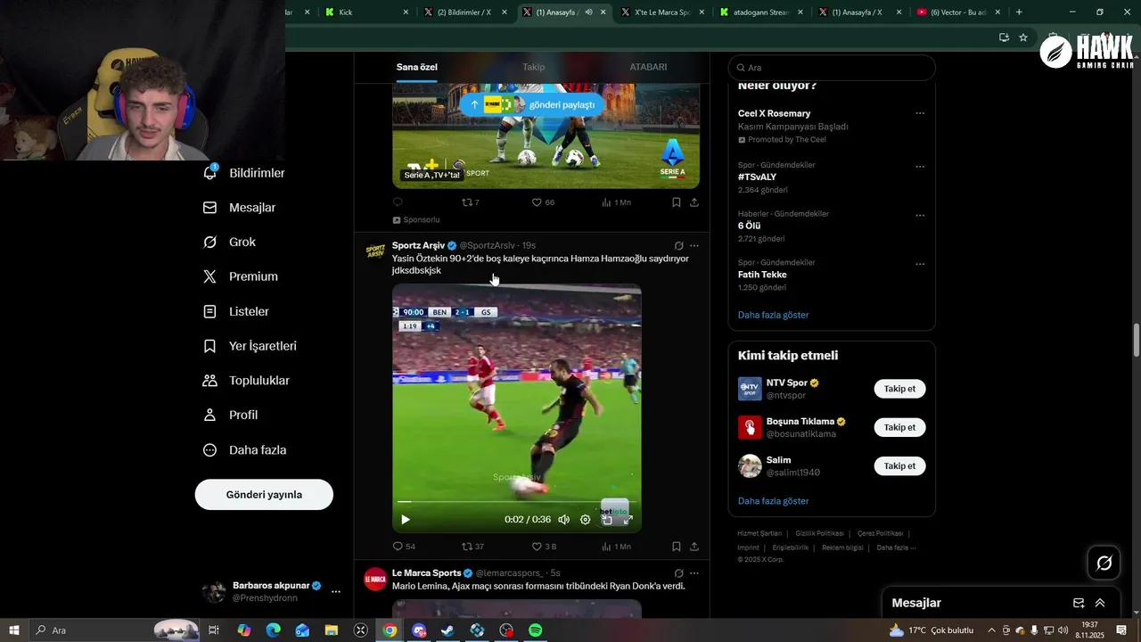Go to Premium in the sidebar
Screen dimensions: 1141x642
tap(240, 276)
